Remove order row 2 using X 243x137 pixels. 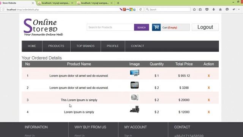[209, 88]
